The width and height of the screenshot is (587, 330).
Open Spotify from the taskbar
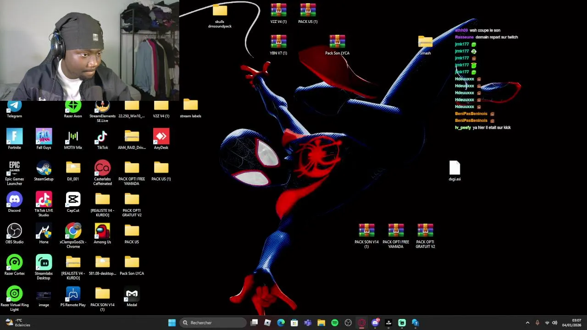(x=335, y=323)
